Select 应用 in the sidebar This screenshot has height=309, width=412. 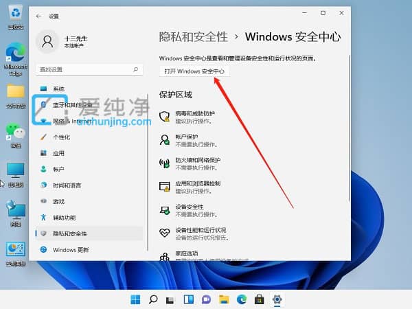click(x=89, y=153)
